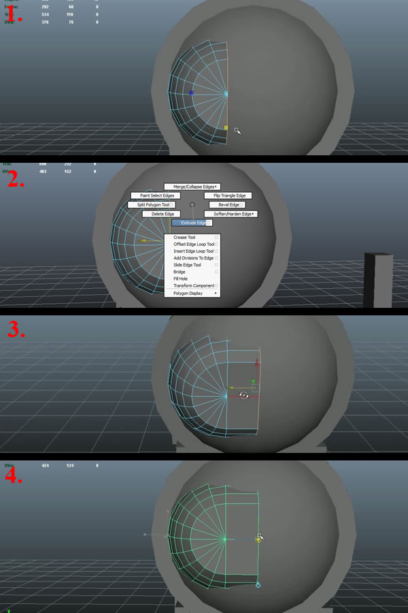Select Insert Edge Loop Tool
Viewport: 408px width, 613px height.
(x=193, y=251)
